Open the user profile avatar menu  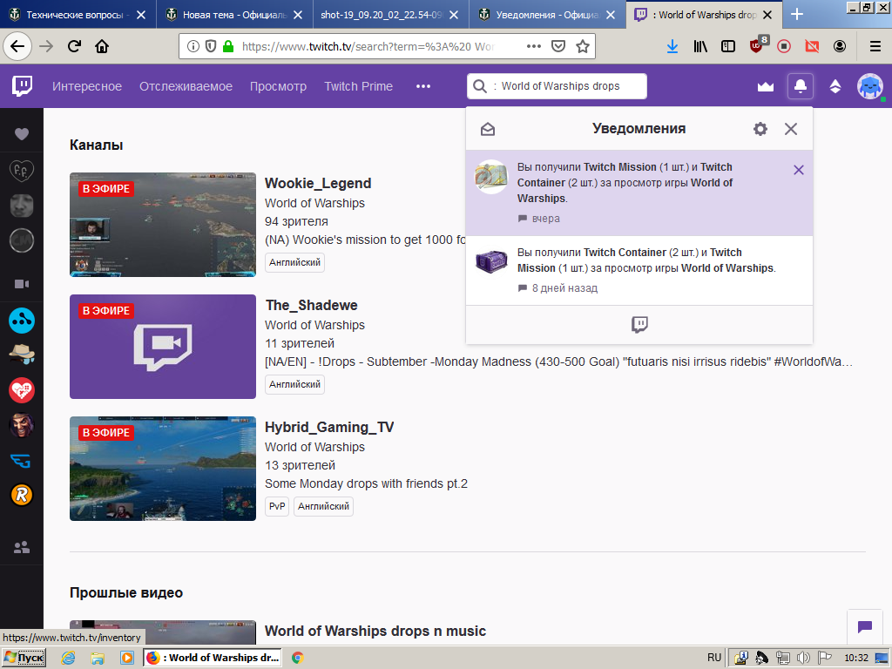point(870,86)
